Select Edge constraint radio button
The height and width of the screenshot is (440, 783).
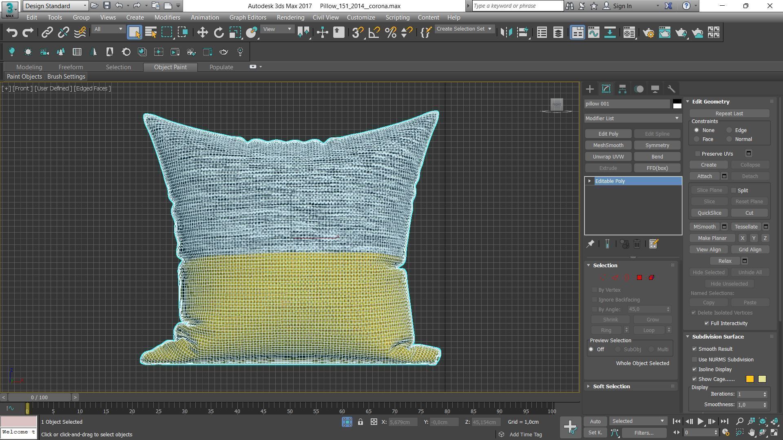[729, 130]
